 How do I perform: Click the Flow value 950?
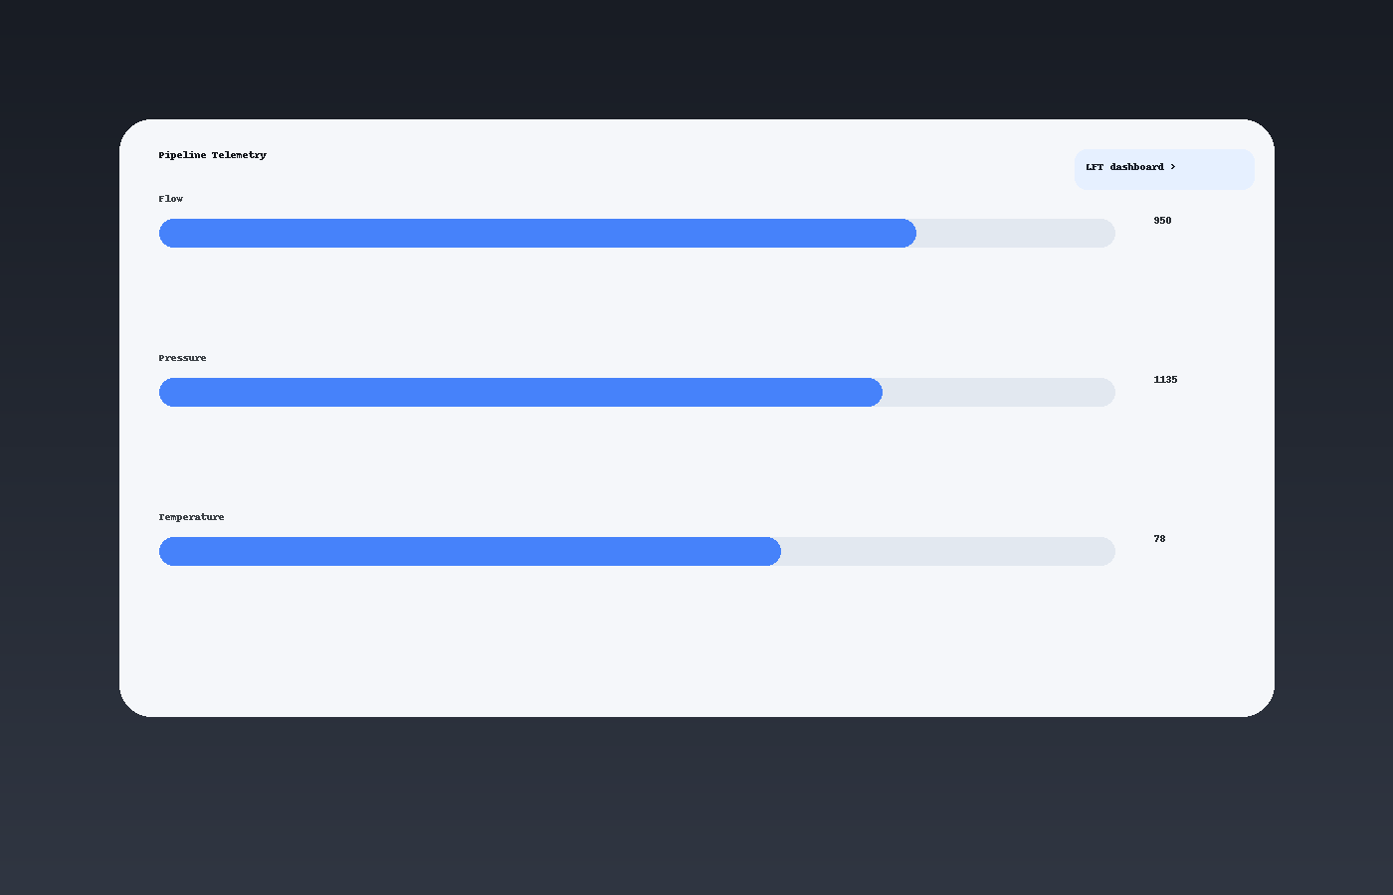(x=1162, y=221)
